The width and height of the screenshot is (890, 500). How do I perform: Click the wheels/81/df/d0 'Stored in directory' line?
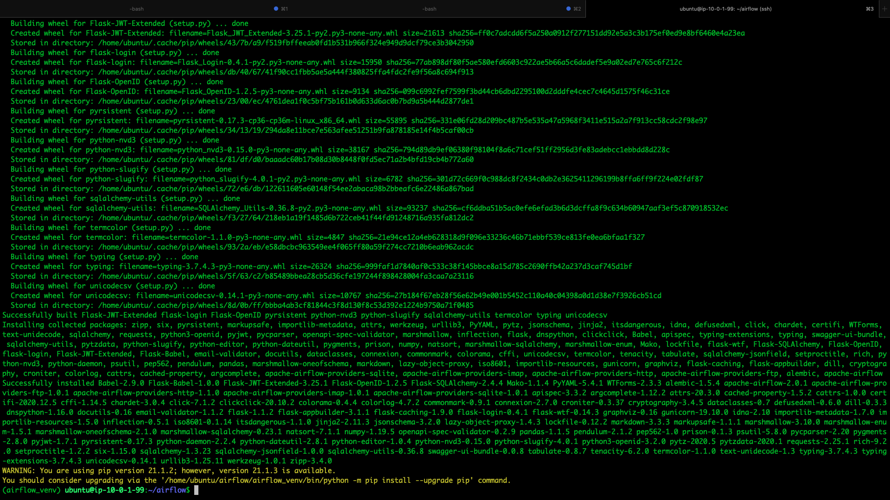click(x=242, y=159)
